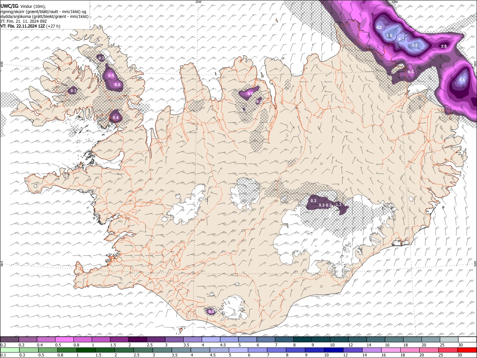Image resolution: width=477 pixels, height=358 pixels.
Task: Click the 66N latitude label on left edge
Action: (x=2, y=64)
